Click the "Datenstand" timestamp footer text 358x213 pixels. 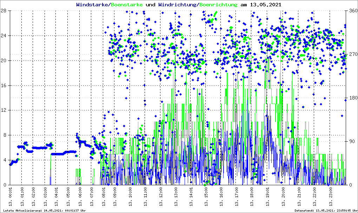pos(325,210)
